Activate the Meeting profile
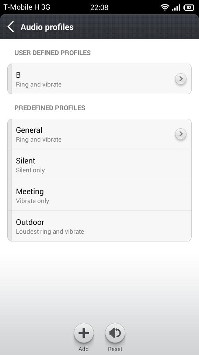Viewport: 199px width, 355px height. 99,195
